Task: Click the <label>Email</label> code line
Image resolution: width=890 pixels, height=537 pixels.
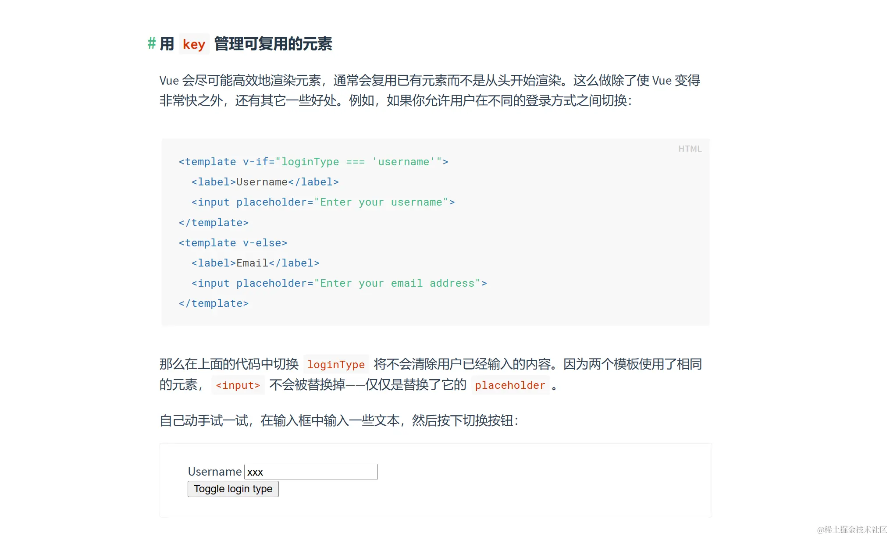Action: click(x=255, y=263)
